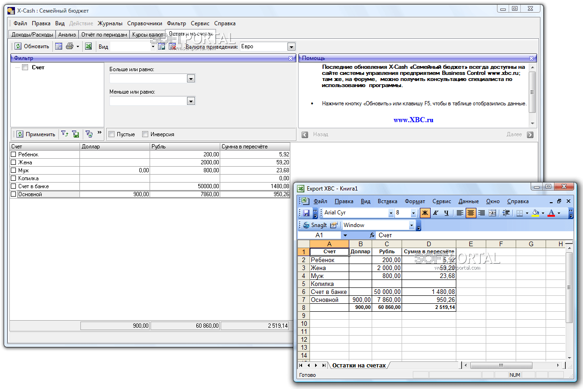The image size is (583, 389).
Task: Apply underline formatting in Excel
Action: point(446,213)
